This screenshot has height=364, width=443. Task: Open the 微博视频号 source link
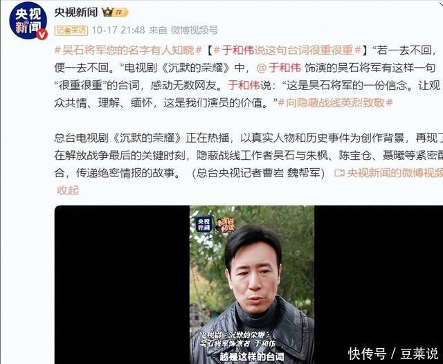click(194, 30)
